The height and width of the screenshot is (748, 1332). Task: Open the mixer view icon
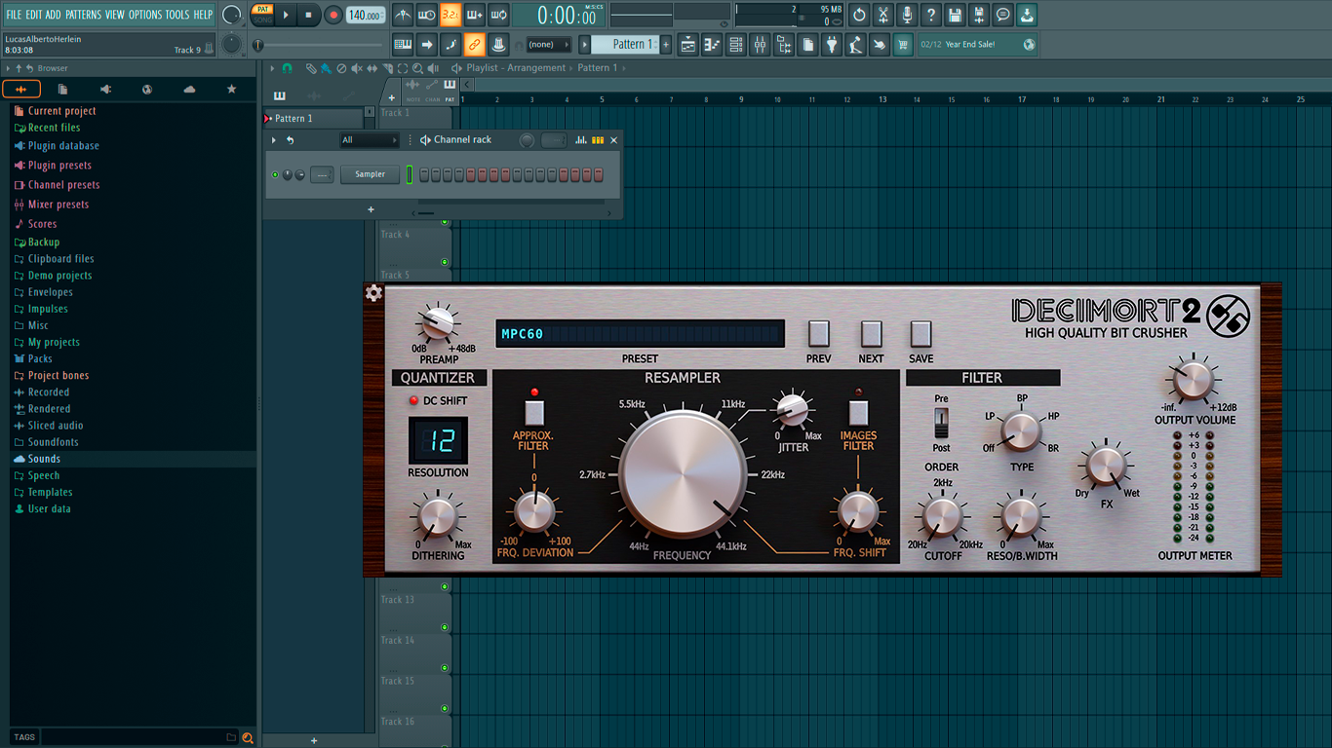[x=760, y=44]
